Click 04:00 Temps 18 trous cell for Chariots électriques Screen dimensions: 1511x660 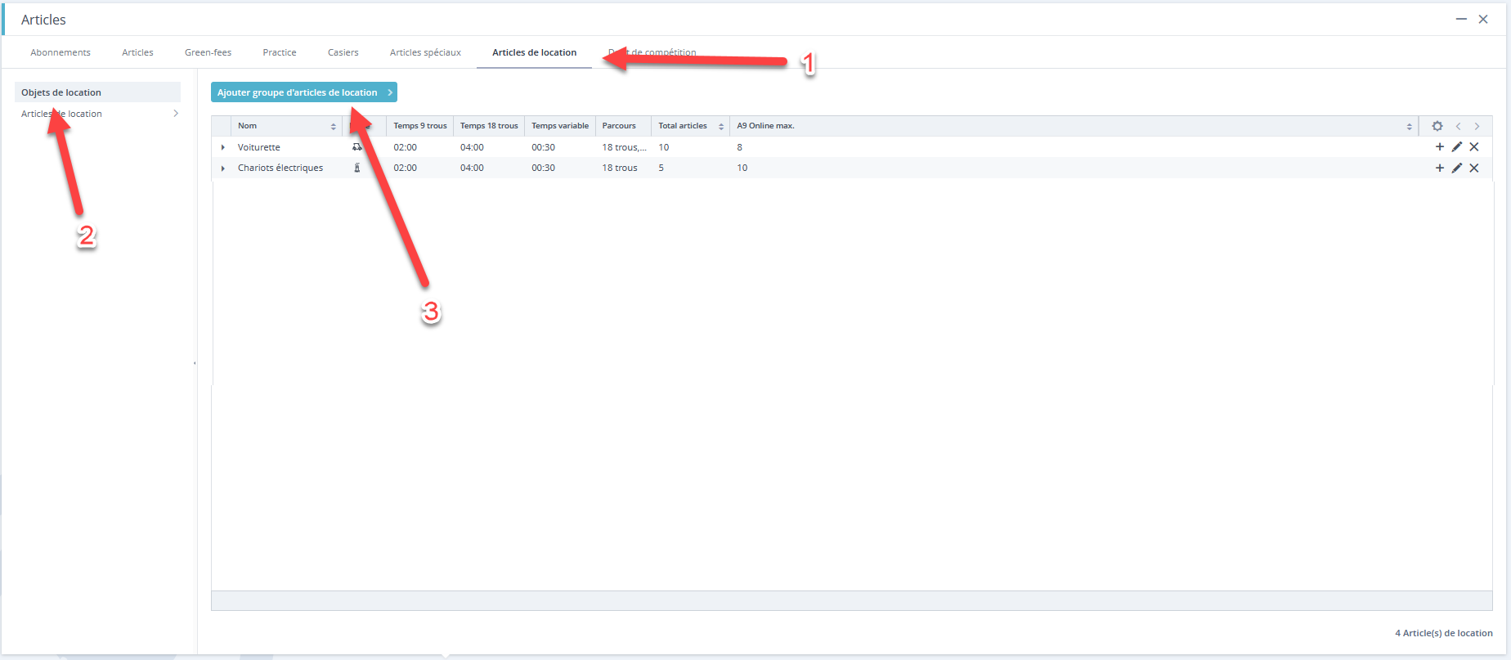click(472, 168)
